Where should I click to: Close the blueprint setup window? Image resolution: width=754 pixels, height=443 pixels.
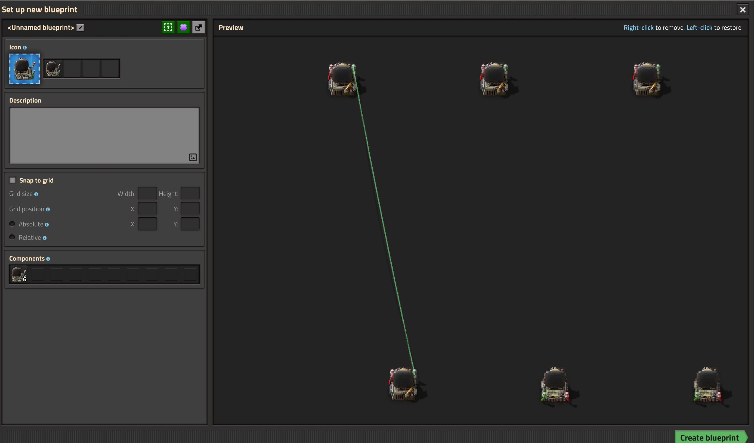pos(743,10)
